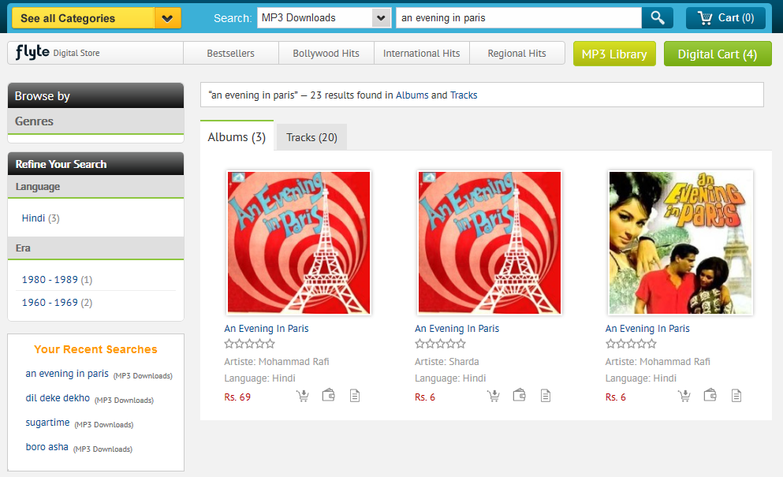The image size is (783, 477).
Task: Click wallet icon under third album
Action: click(x=710, y=396)
